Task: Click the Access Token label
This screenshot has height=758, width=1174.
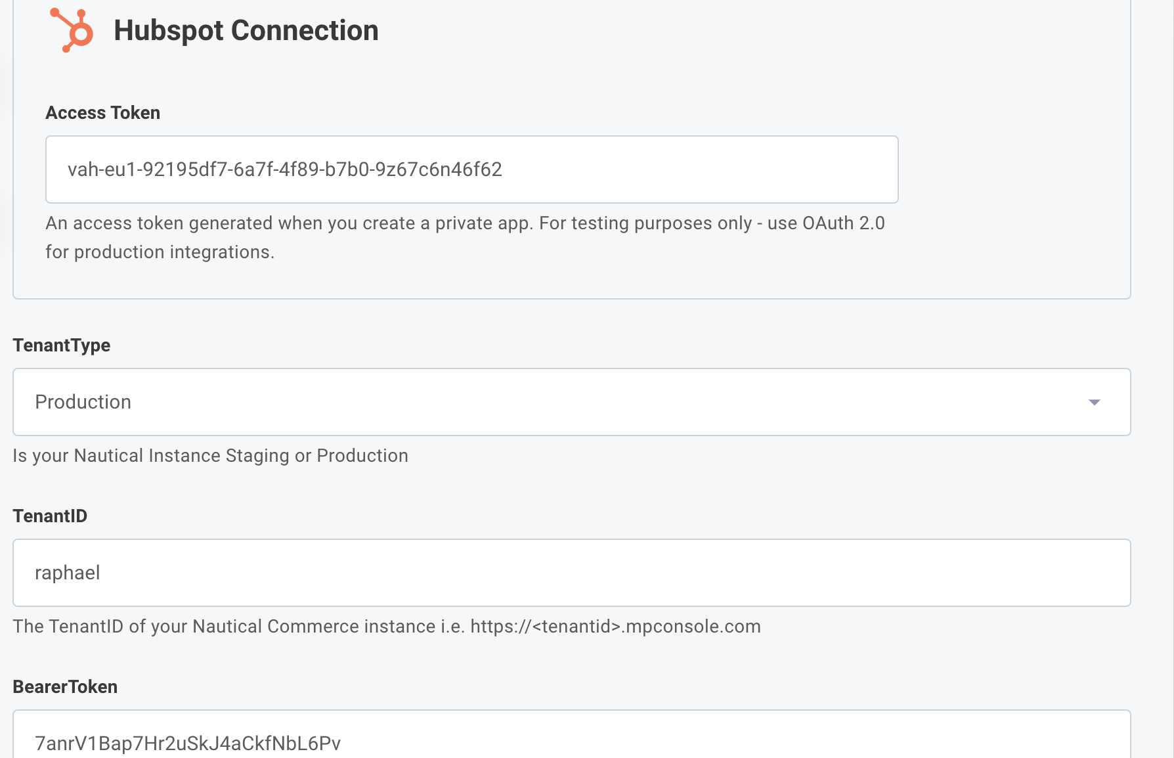Action: (102, 112)
